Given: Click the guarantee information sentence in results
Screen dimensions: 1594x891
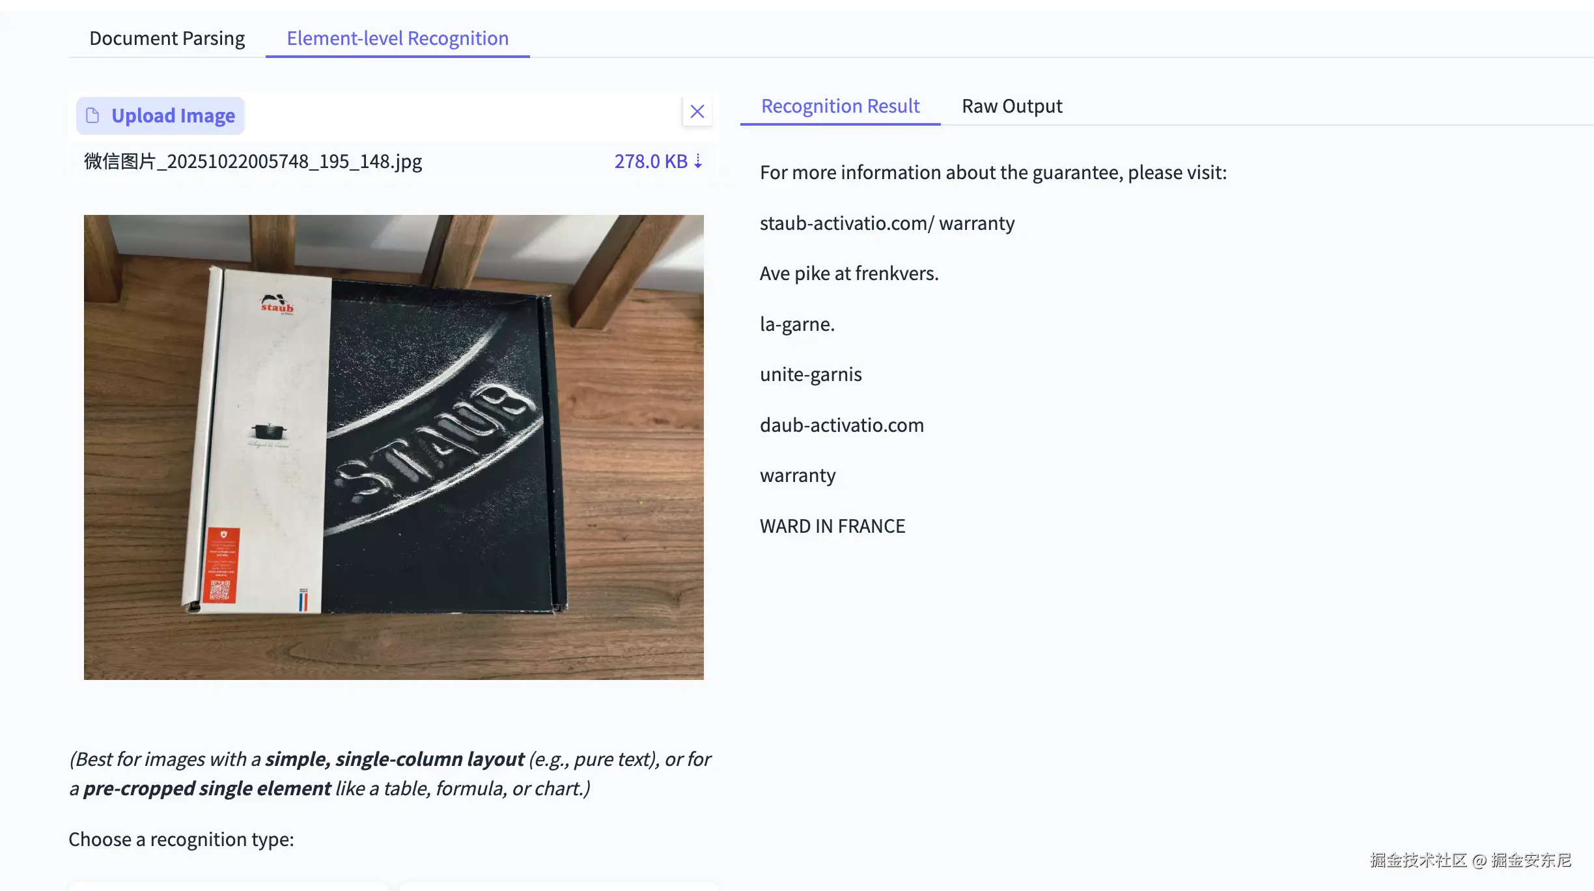Looking at the screenshot, I should pos(993,172).
